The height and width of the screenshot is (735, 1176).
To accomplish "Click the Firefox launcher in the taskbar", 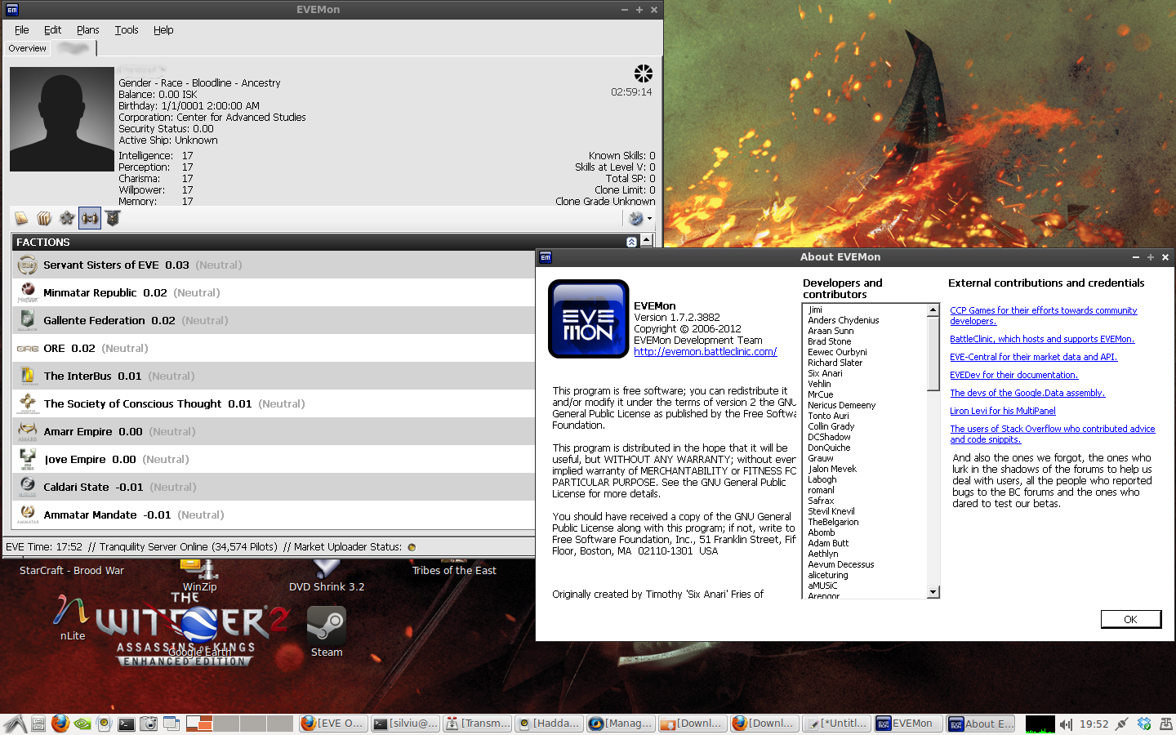I will 60,724.
